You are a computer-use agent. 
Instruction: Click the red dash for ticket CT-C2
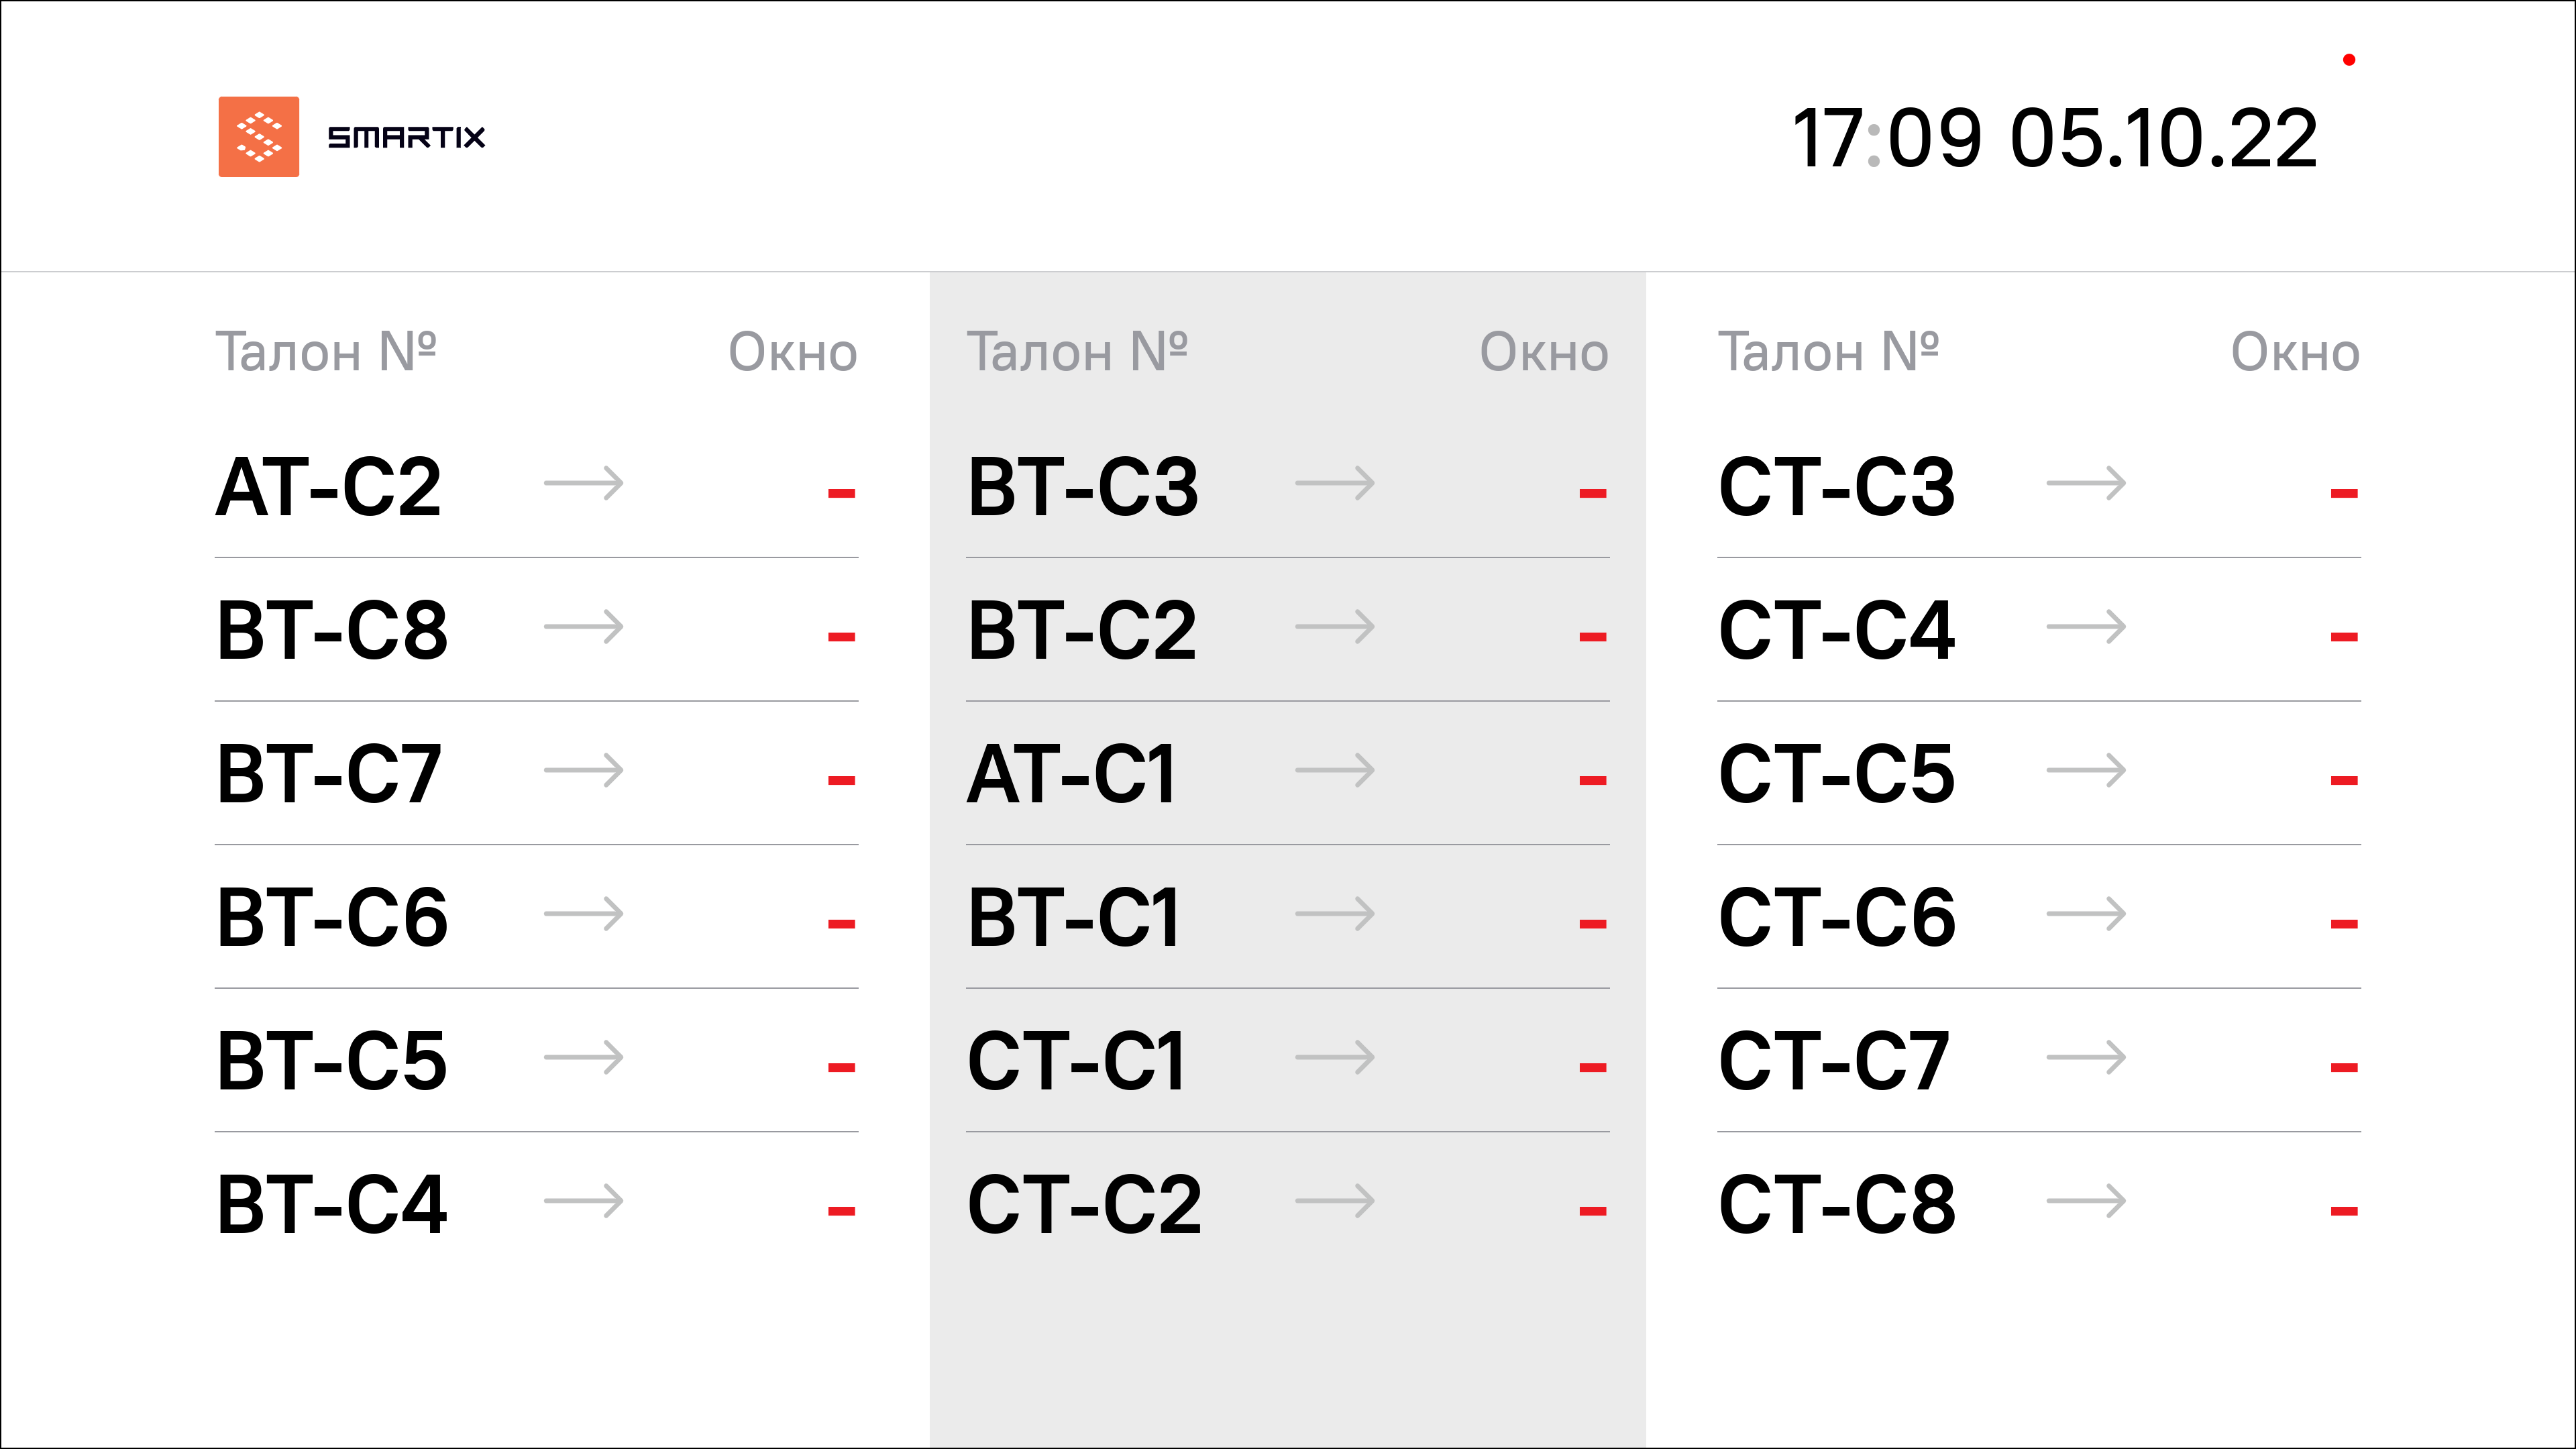point(1593,1212)
